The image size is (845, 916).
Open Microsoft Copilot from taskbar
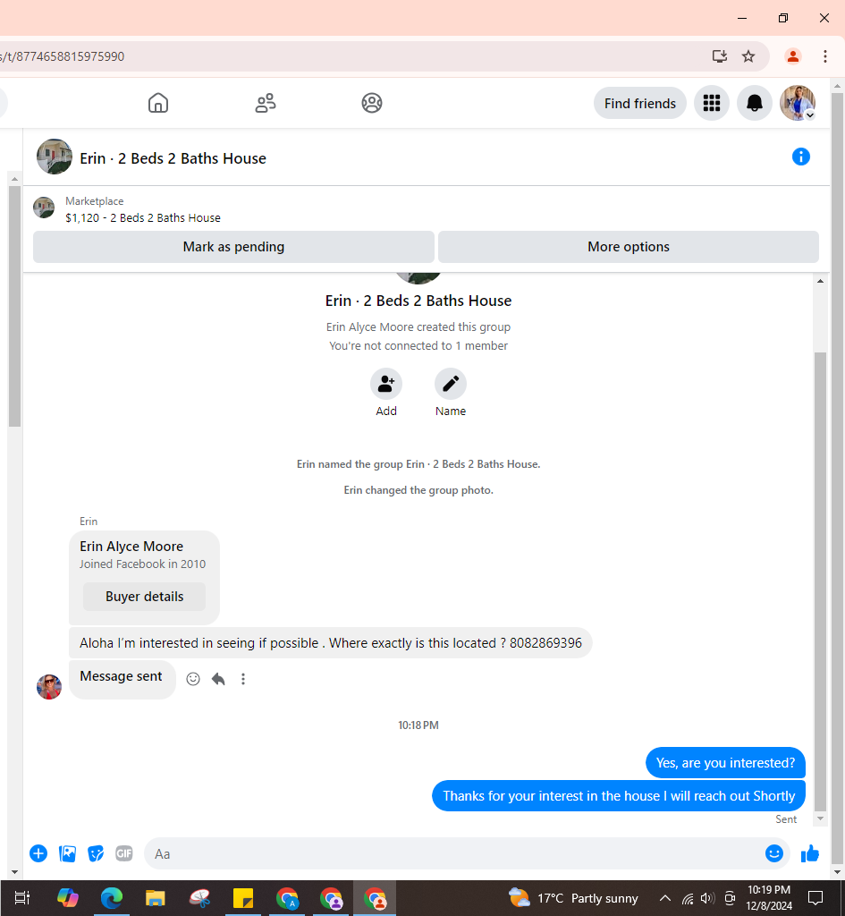tap(68, 898)
